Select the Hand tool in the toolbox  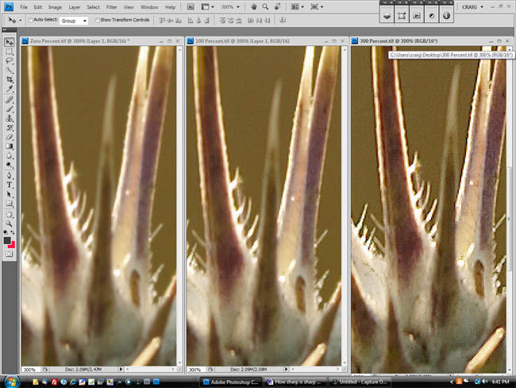coord(10,215)
